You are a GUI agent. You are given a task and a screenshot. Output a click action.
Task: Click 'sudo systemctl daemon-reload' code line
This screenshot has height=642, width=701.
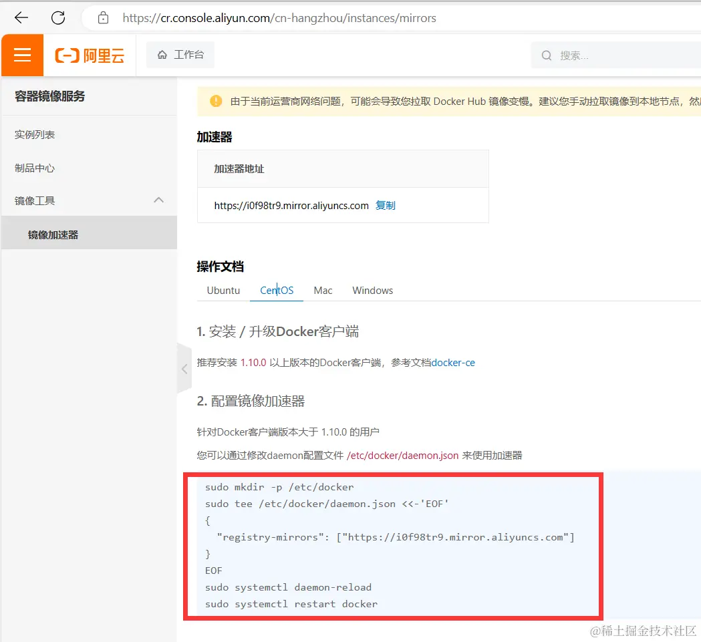tap(289, 587)
